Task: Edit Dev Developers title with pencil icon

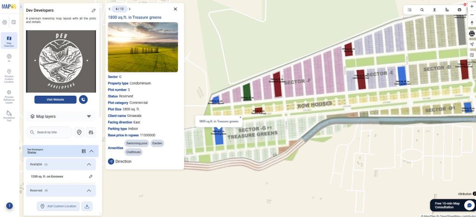Action: pos(93,11)
